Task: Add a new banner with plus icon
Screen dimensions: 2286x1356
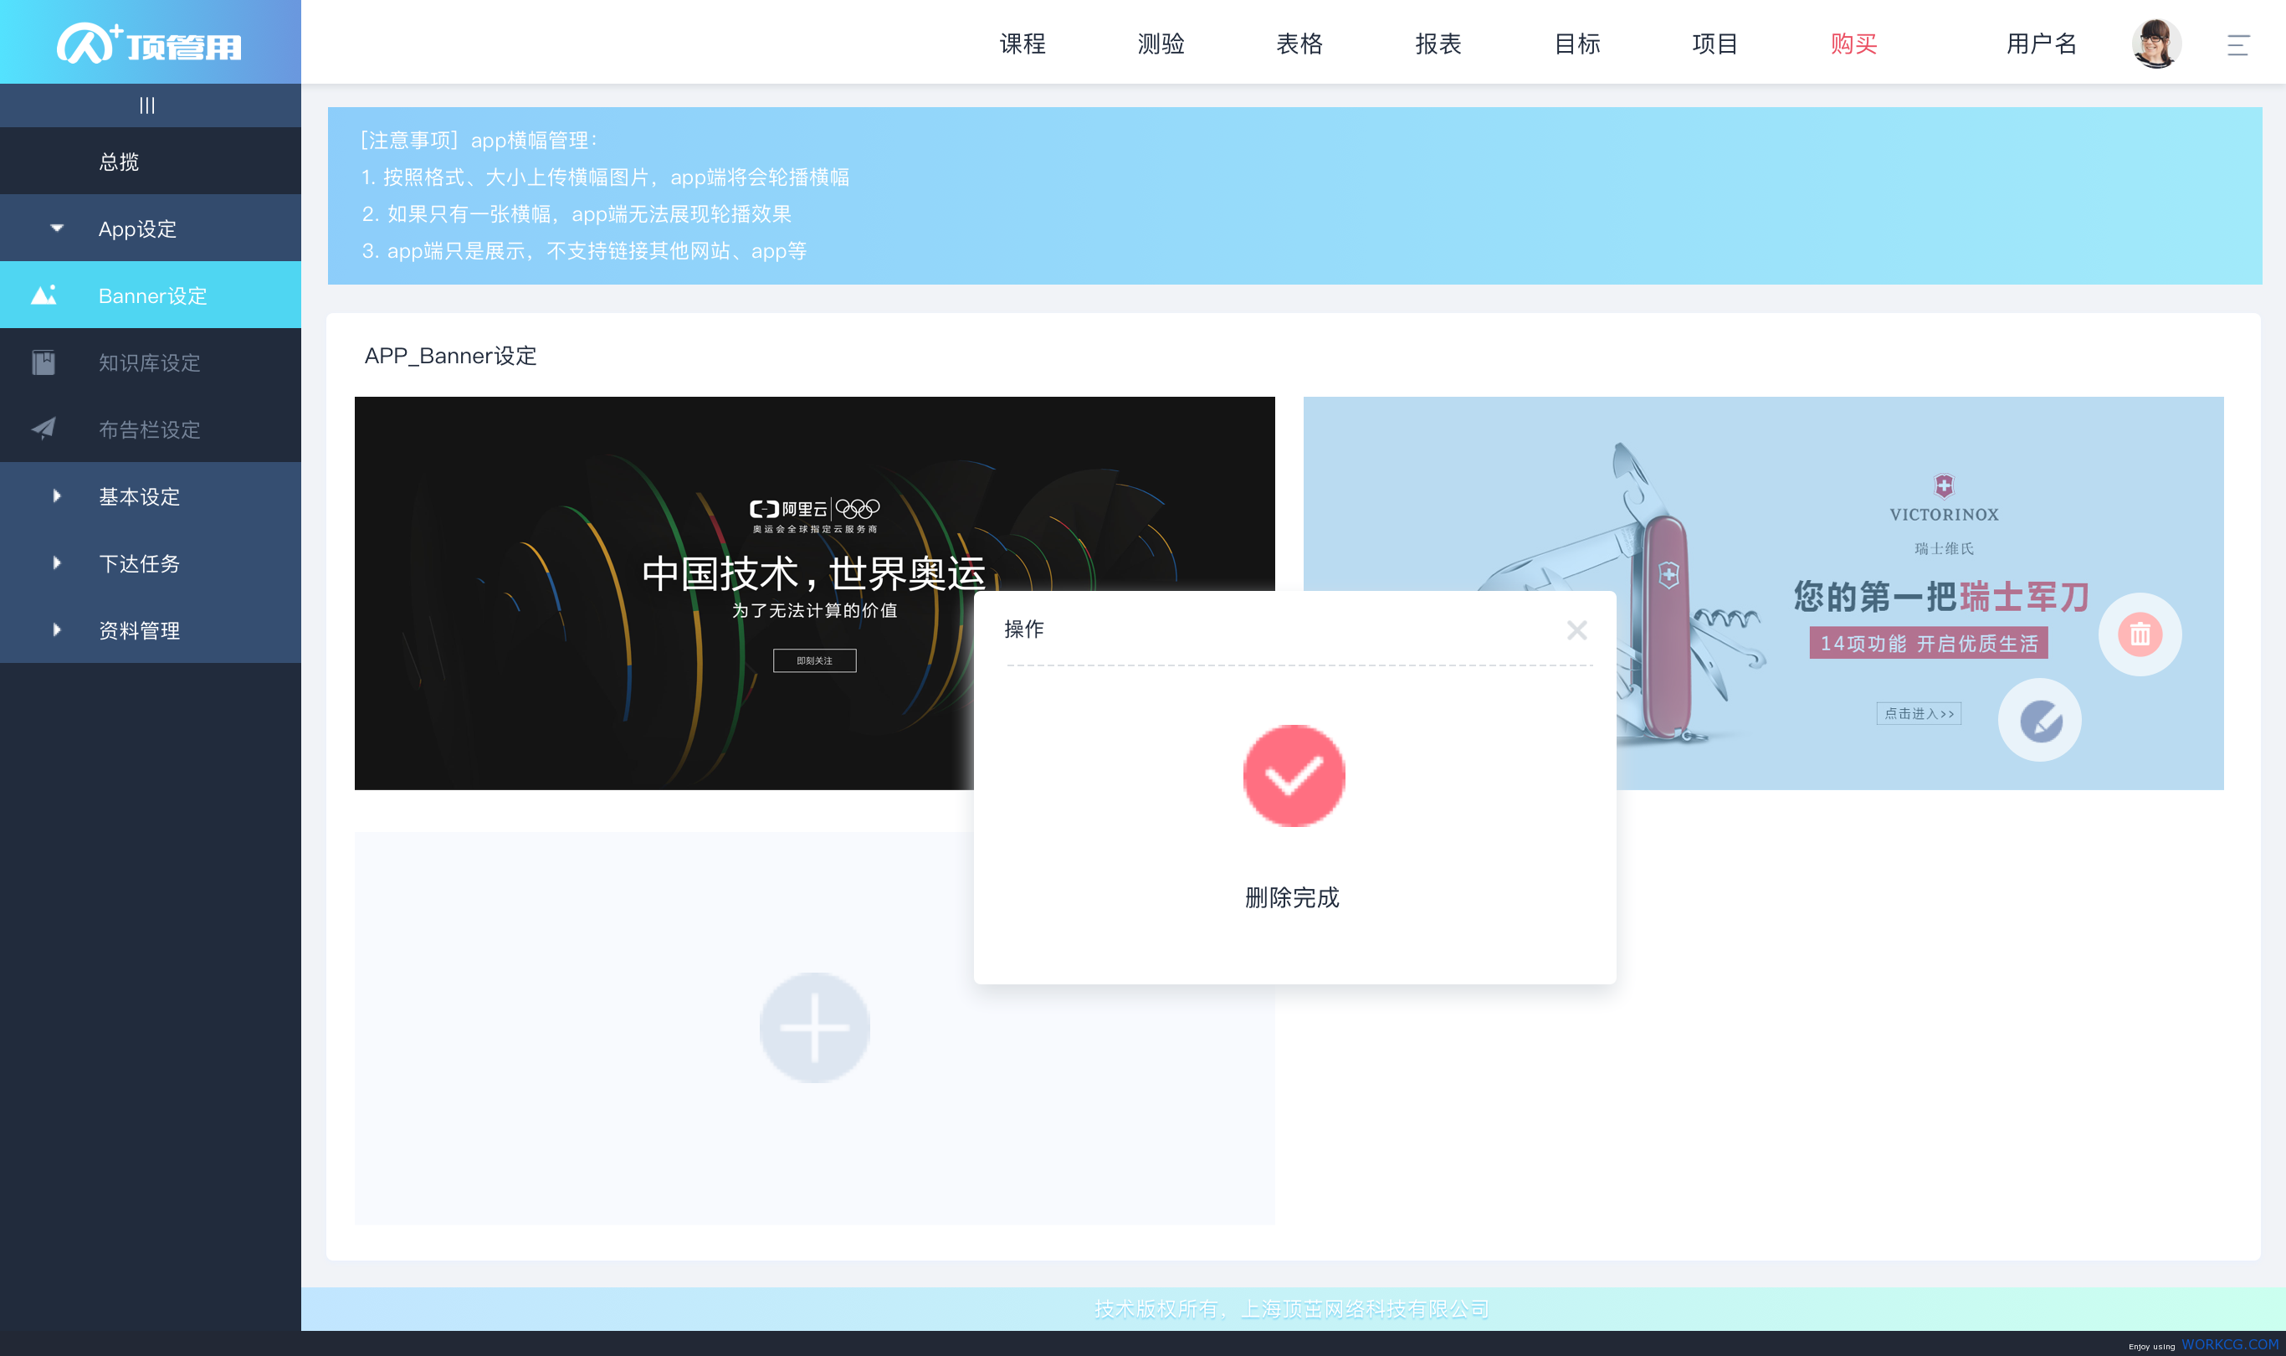Action: point(815,1028)
